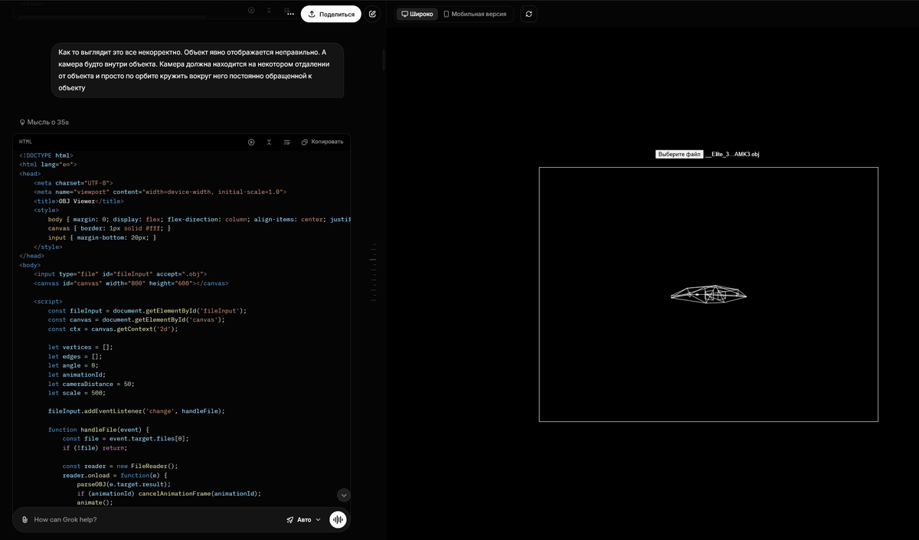
Task: Click the Выберите файл button in preview
Action: coord(679,154)
